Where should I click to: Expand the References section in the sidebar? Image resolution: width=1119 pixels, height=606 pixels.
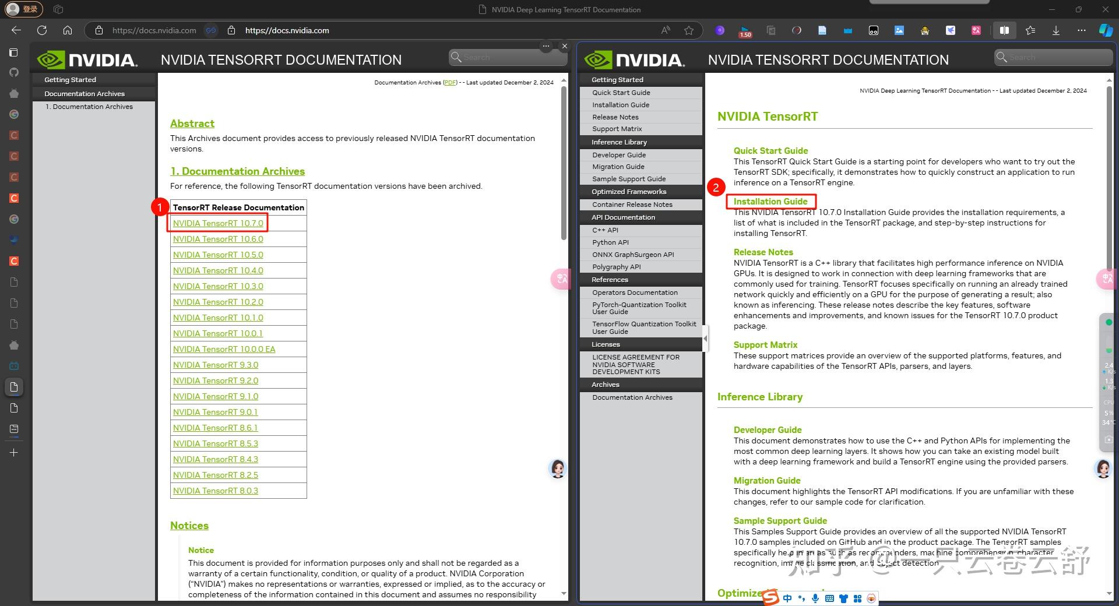tap(610, 280)
